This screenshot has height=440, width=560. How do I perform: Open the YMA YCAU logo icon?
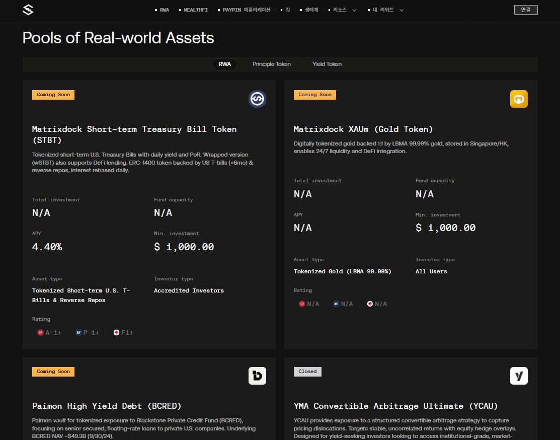[x=519, y=376]
